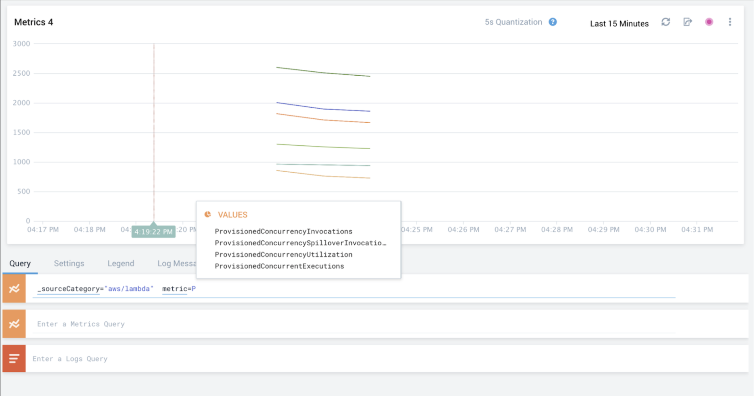Screen dimensions: 754x396
Task: Select ProvisionedConcurrencyUtilization from suggestions
Action: coord(283,254)
